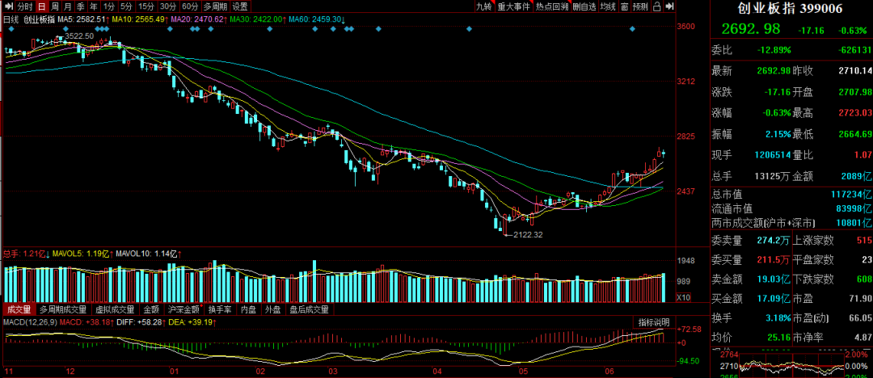This screenshot has width=873, height=378.
Task: Click 删自选 to remove from watchlist
Action: pyautogui.click(x=584, y=6)
